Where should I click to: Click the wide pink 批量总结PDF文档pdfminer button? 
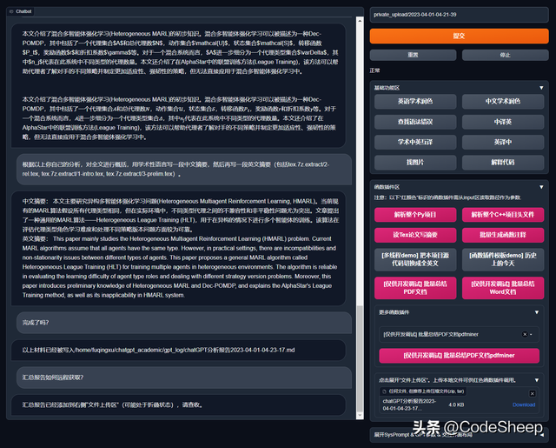coord(459,356)
